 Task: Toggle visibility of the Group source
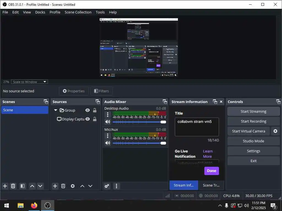[88, 110]
